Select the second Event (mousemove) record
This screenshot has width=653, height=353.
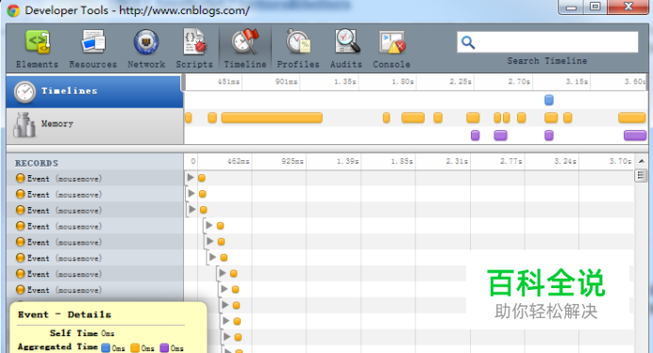[x=95, y=194]
